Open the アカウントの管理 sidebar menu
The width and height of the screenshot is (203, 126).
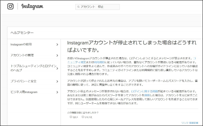(x=22, y=55)
